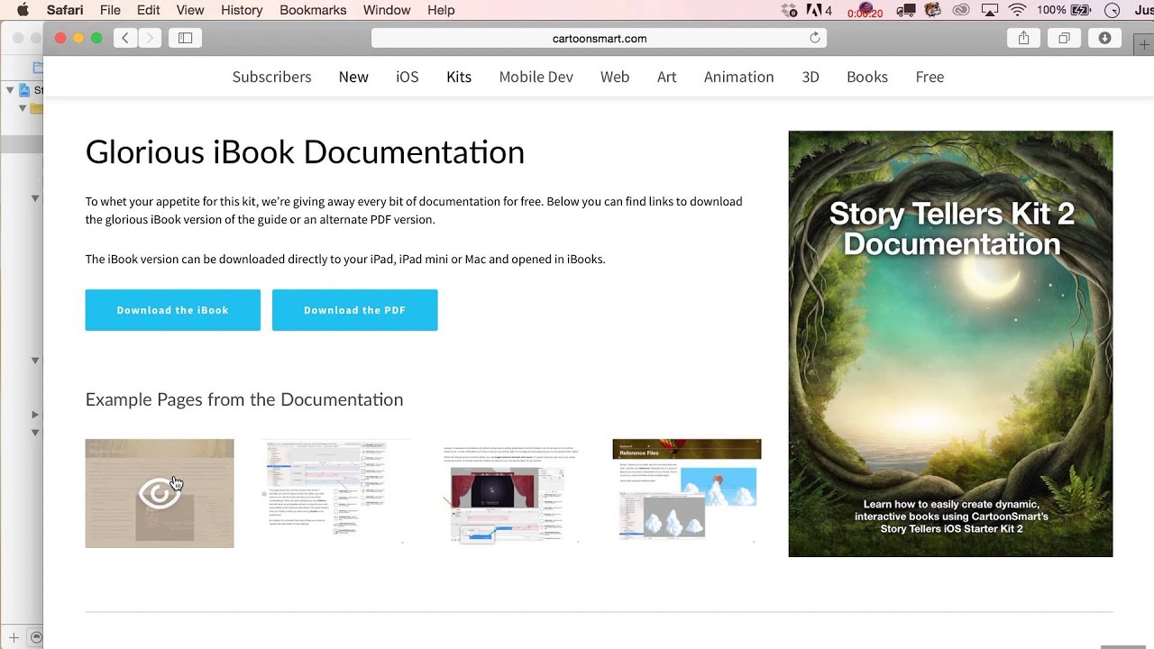Show all tabs overview in Safari
The width and height of the screenshot is (1154, 649).
click(x=1064, y=38)
